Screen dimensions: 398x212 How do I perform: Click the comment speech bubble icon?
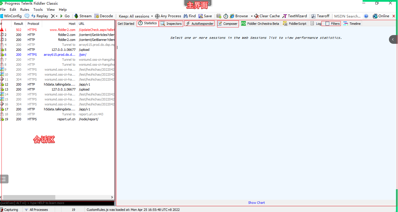click(27, 16)
